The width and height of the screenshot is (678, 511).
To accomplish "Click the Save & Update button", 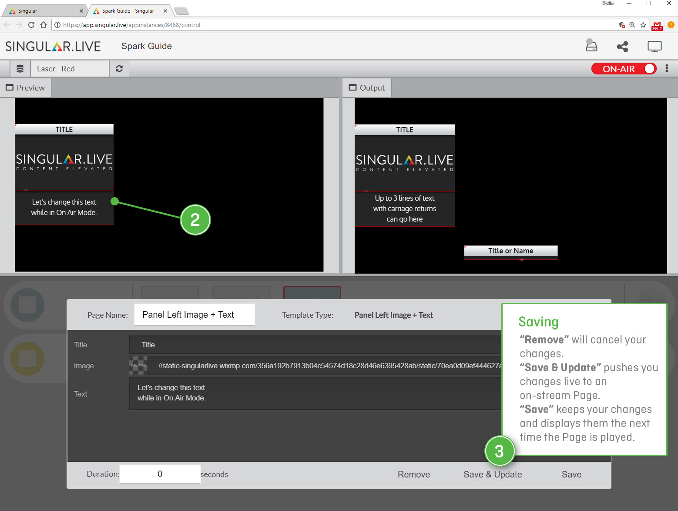I will 493,474.
